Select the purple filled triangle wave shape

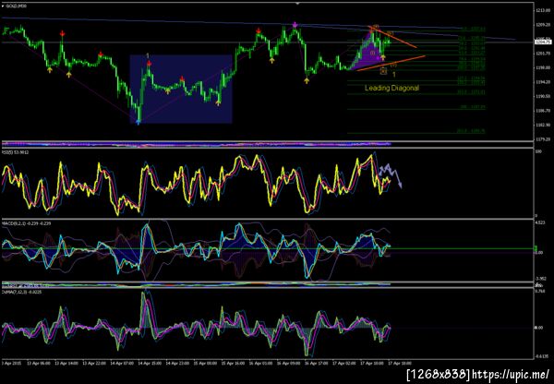tap(367, 52)
